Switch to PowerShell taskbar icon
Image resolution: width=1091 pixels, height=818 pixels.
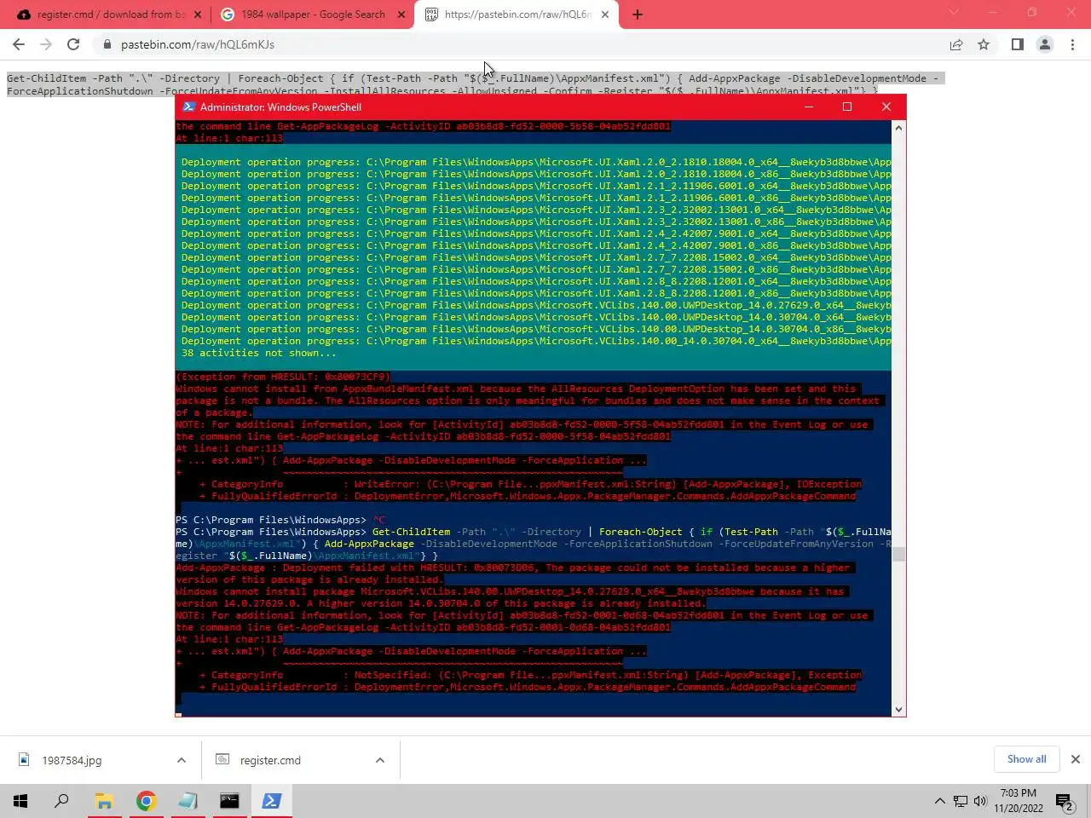click(271, 801)
